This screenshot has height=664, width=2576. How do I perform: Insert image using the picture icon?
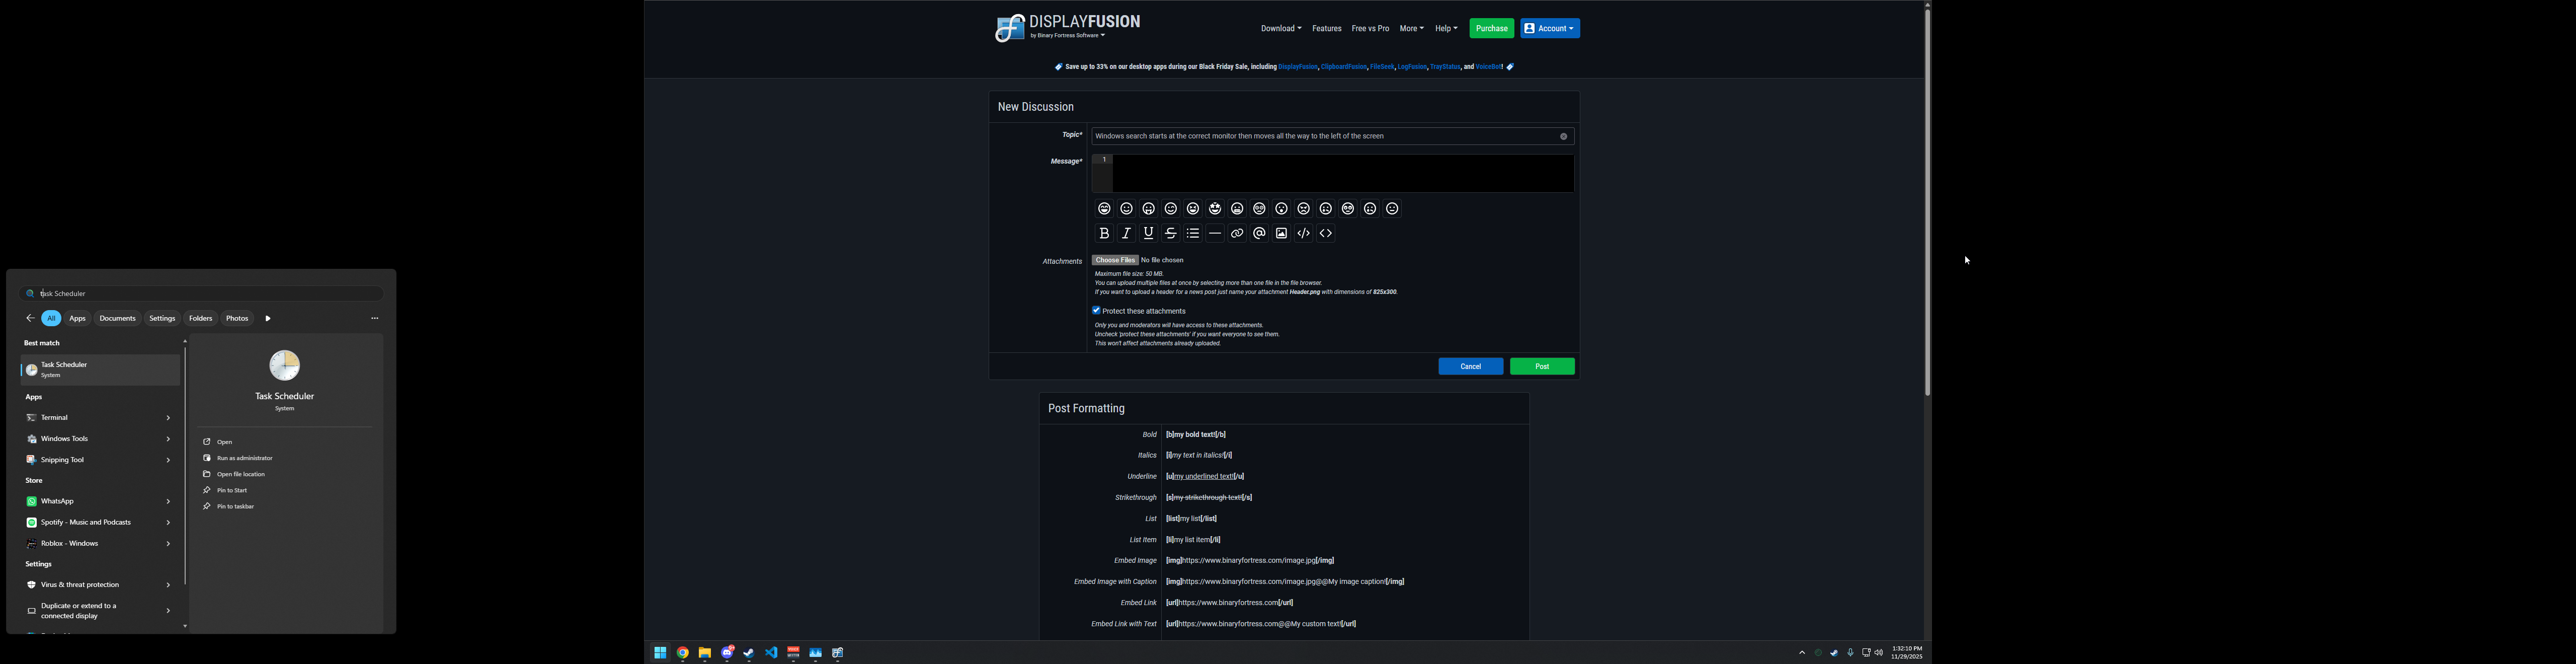point(1281,233)
